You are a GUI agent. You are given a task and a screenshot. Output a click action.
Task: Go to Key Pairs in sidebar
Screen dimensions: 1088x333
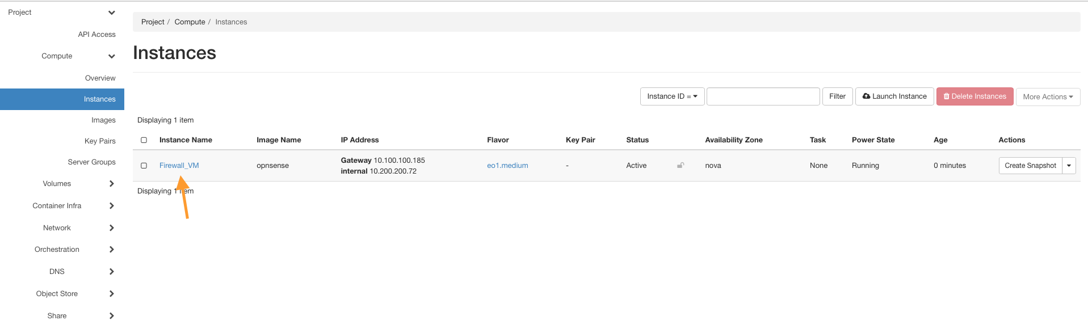(x=100, y=141)
